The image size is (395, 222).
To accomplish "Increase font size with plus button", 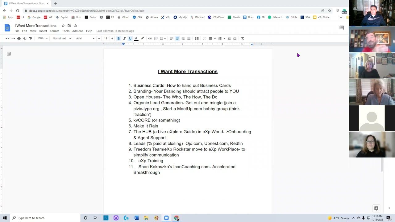I will point(112,39).
